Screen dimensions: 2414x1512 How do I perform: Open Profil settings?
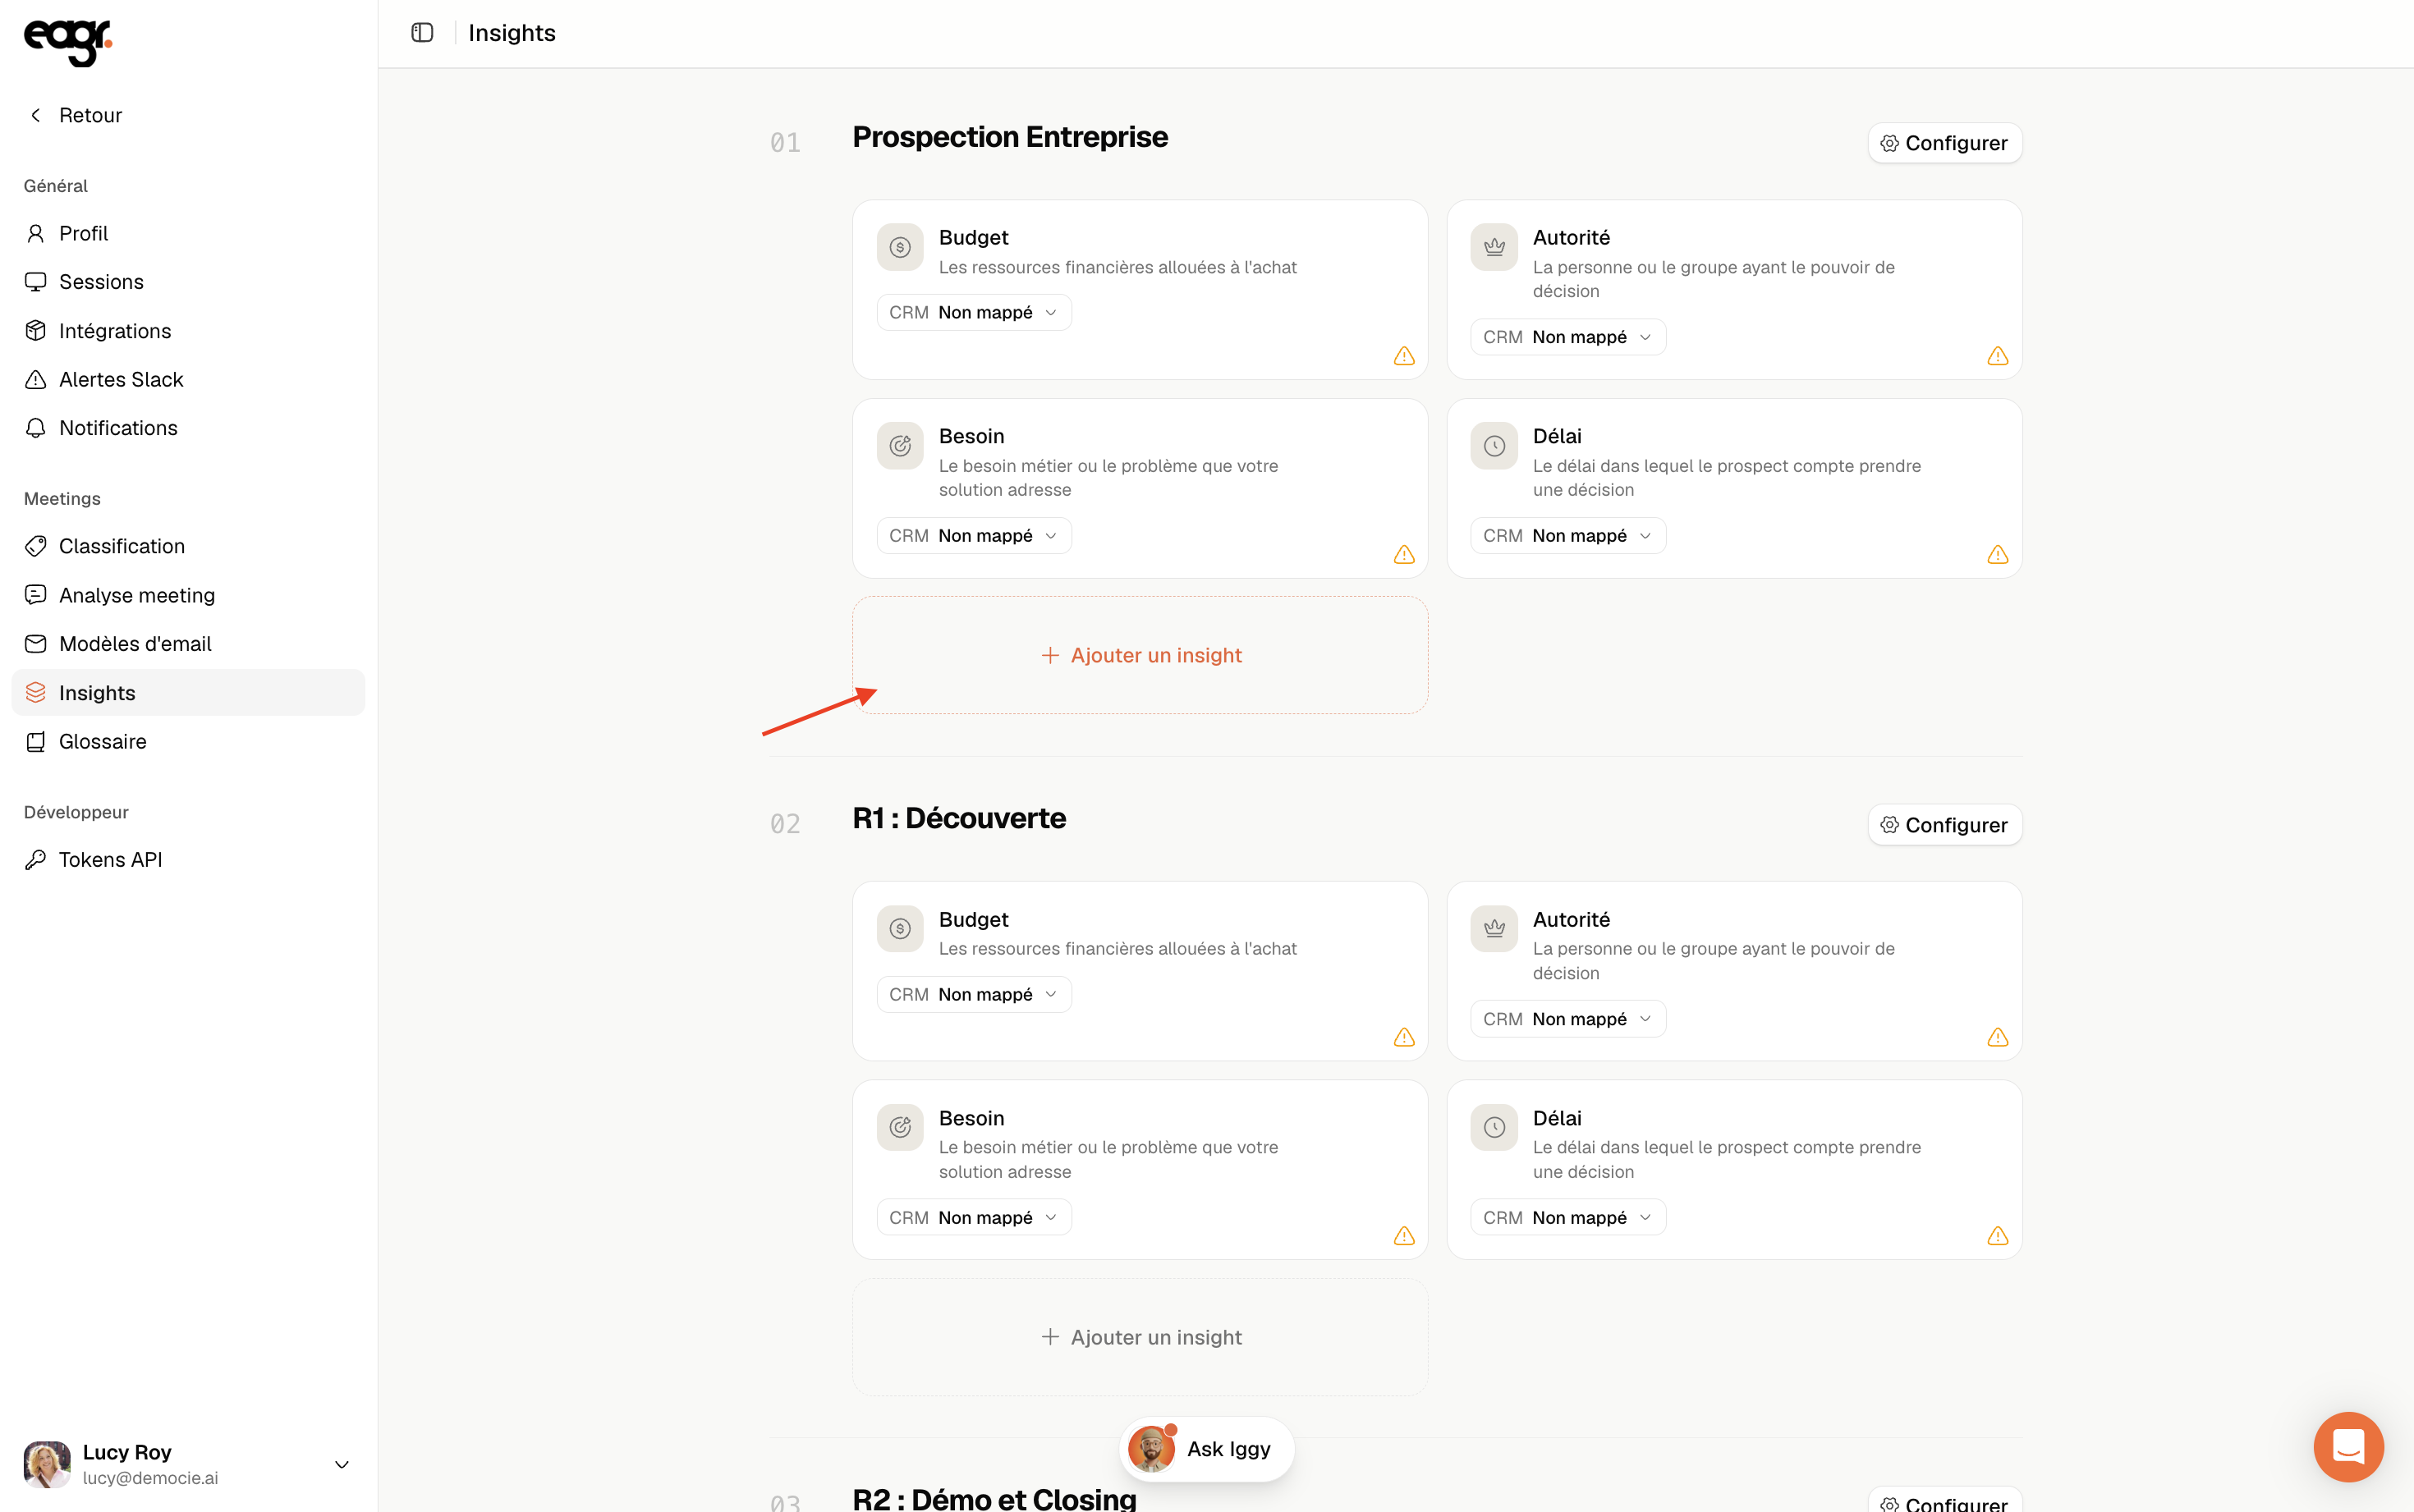tap(188, 233)
